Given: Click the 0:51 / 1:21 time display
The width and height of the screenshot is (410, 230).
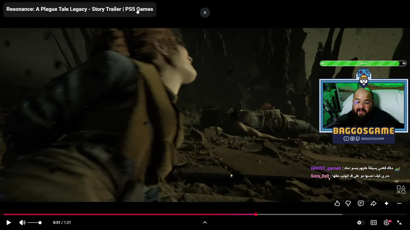Looking at the screenshot, I should coord(62,223).
